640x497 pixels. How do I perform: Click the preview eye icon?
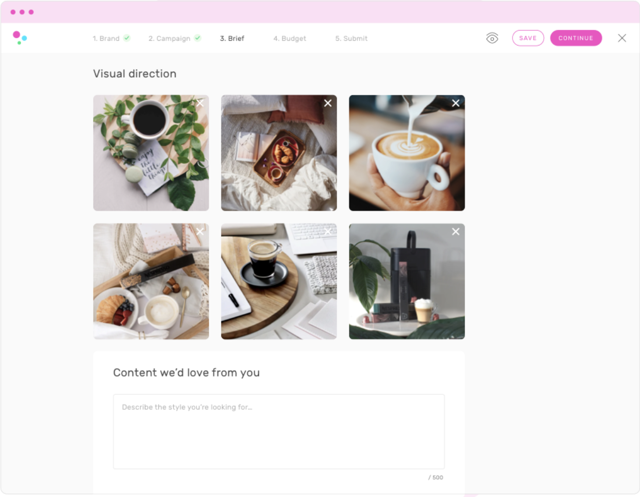(x=492, y=38)
